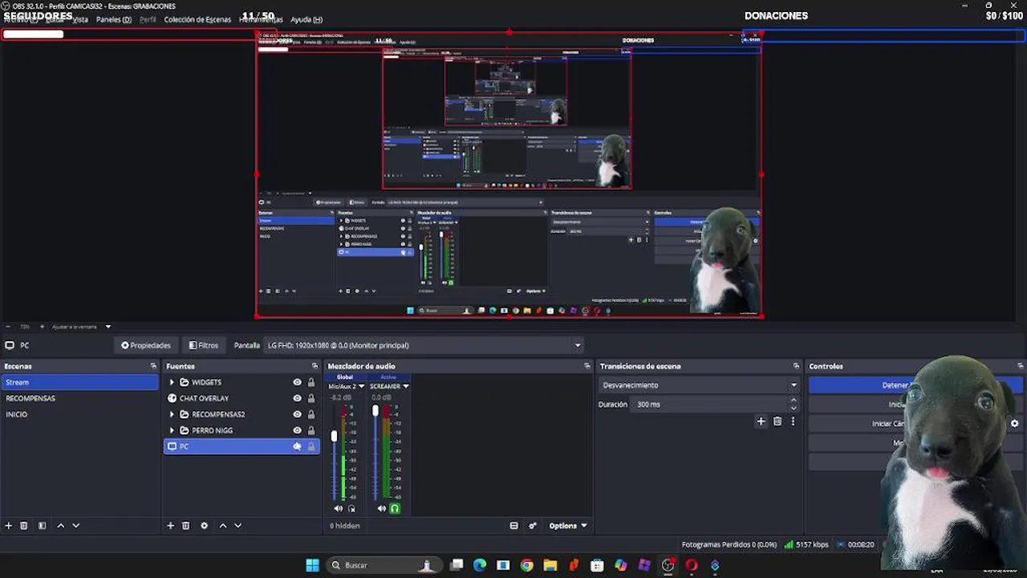Move source down in Fuentes panel
The width and height of the screenshot is (1027, 578).
pos(237,526)
